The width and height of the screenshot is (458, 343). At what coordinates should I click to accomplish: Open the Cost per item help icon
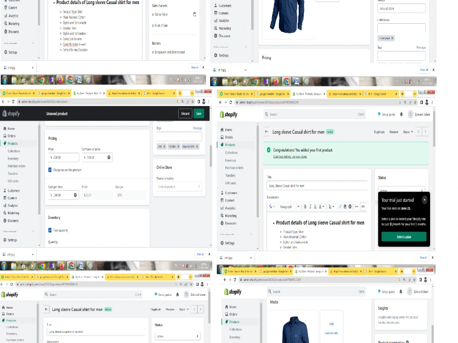[x=76, y=195]
